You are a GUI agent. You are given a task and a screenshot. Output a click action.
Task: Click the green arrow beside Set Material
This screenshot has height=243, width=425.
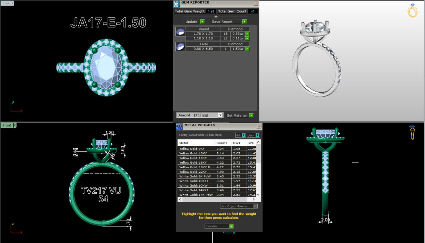pyautogui.click(x=251, y=115)
